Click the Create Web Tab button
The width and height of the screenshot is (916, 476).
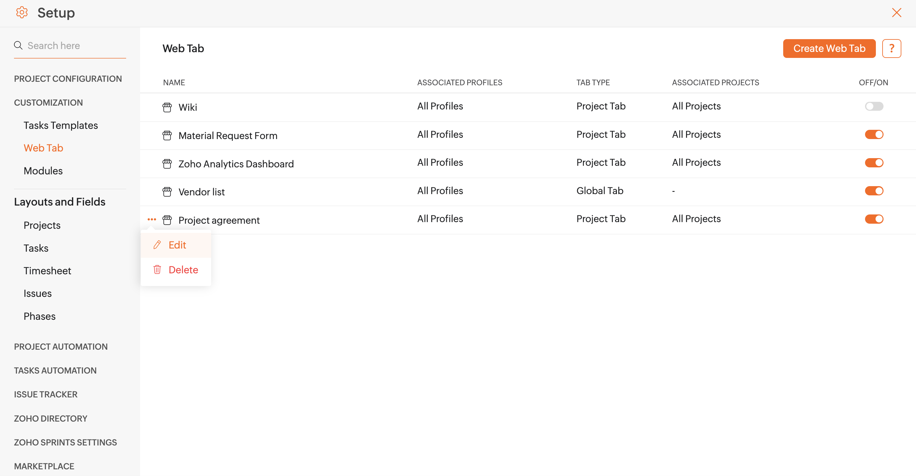pyautogui.click(x=829, y=48)
